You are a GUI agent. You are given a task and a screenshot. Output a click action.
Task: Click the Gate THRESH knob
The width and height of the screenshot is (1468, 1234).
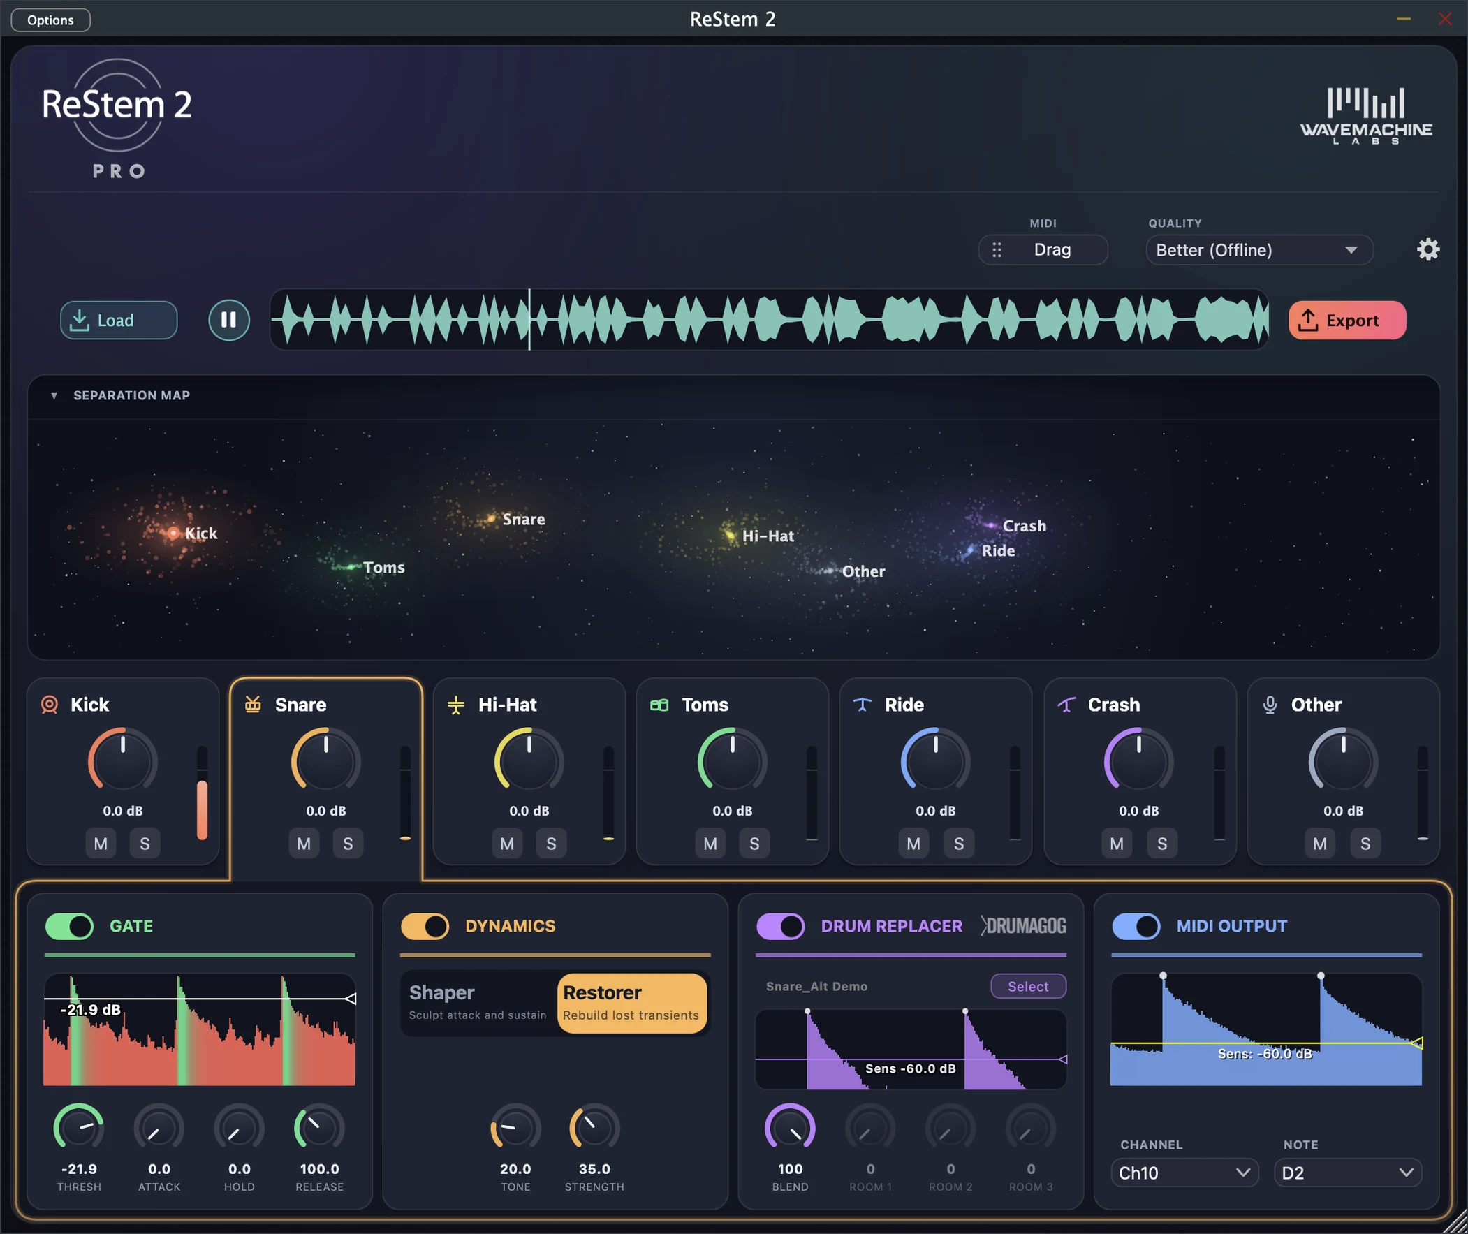(78, 1128)
